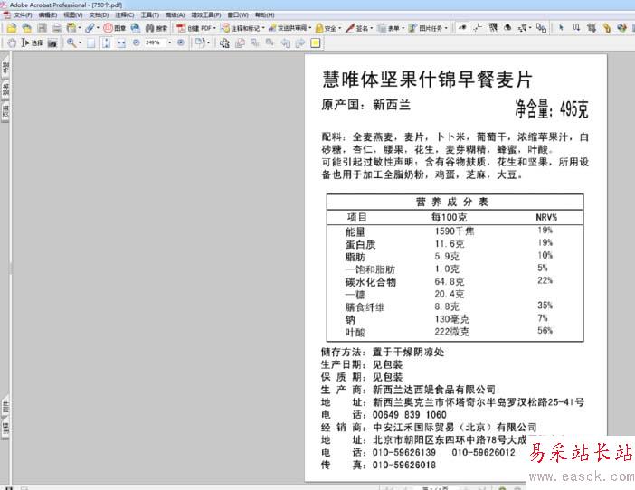The height and width of the screenshot is (490, 635).
Task: Click the Save disk icon
Action: coord(42,28)
